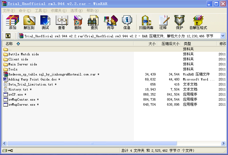The height and width of the screenshot is (155, 228).
Task: Select the Client side folder icon
Action: 6,59
